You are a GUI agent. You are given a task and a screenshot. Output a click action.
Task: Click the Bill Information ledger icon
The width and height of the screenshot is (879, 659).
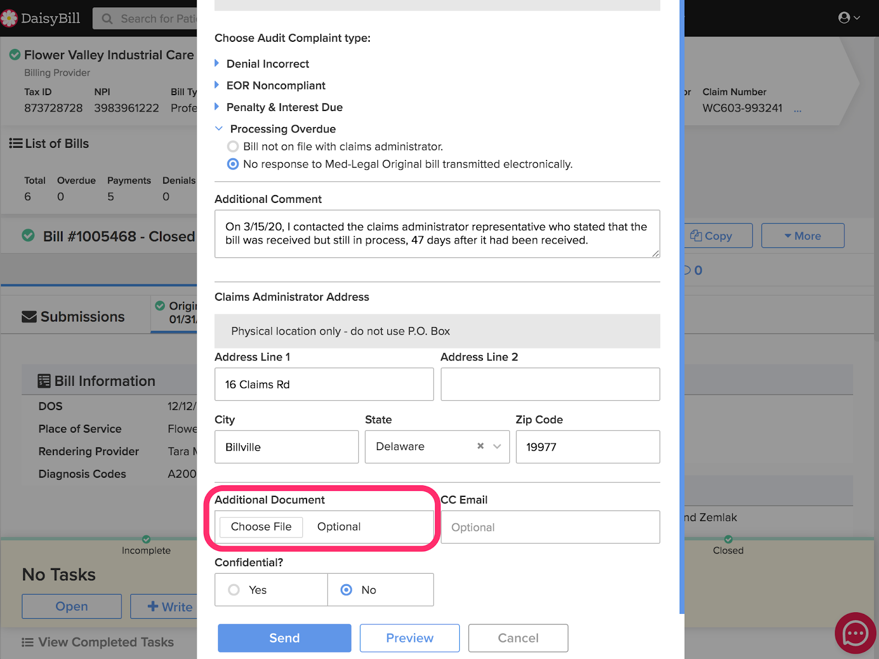[44, 381]
